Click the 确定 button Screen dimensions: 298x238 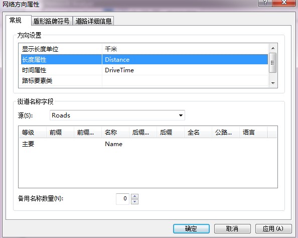[x=191, y=228]
